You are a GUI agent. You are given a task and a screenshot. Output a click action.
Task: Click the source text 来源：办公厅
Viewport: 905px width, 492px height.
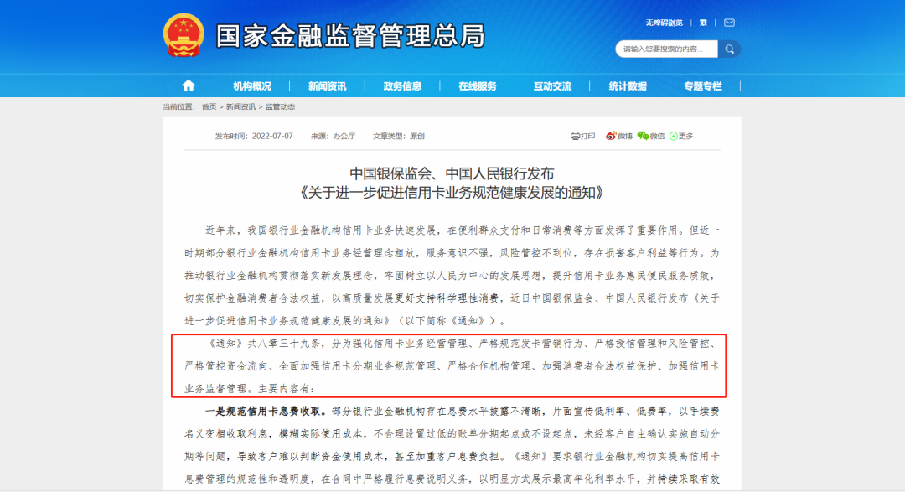(333, 137)
